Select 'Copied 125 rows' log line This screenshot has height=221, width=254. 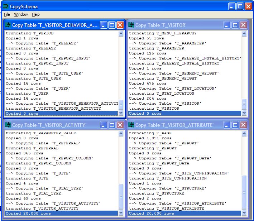(148, 53)
